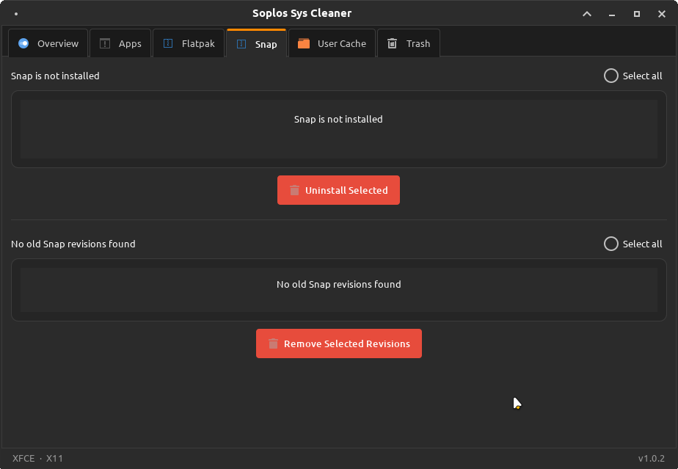
Task: Click the v1.0.2 version label
Action: coord(651,458)
